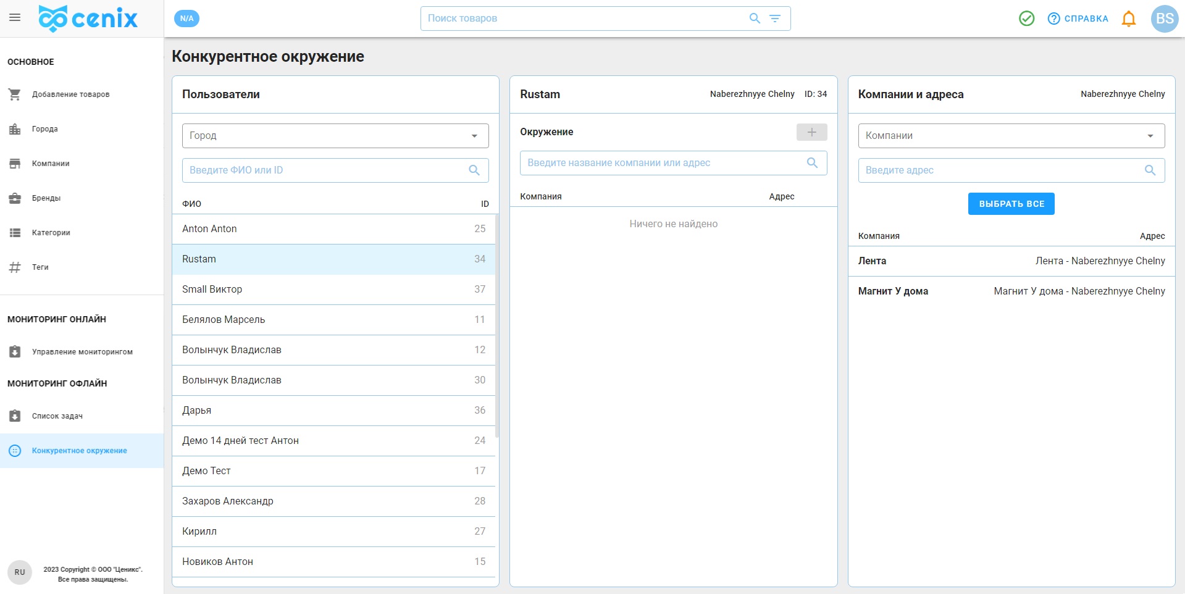Expand the Компании dropdown
Viewport: 1185px width, 594px height.
pyautogui.click(x=1011, y=136)
